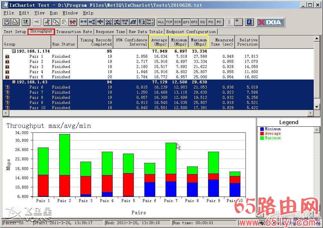Click the Add Pair icon
The height and width of the screenshot is (228, 323).
point(84,22)
